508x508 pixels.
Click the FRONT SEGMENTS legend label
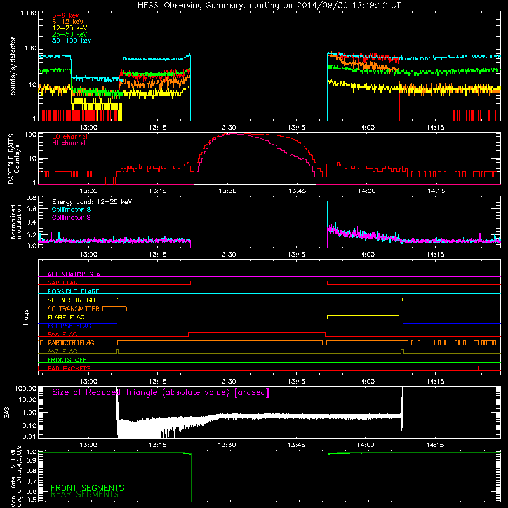88,488
